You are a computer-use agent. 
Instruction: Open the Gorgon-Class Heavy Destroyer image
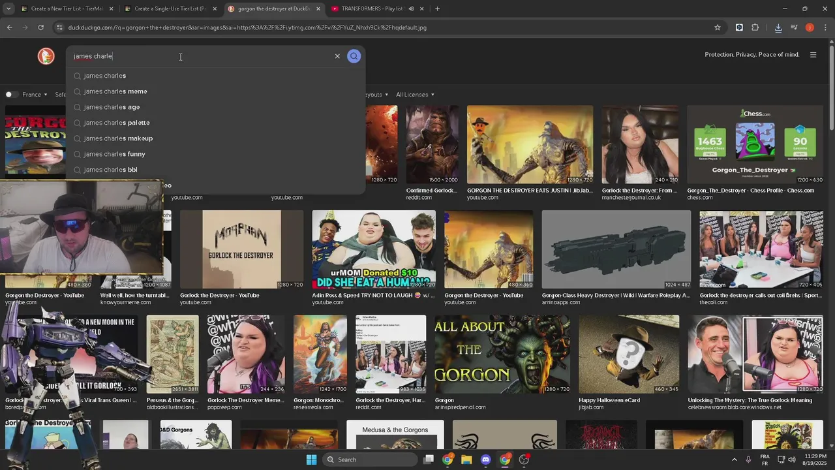pos(616,249)
